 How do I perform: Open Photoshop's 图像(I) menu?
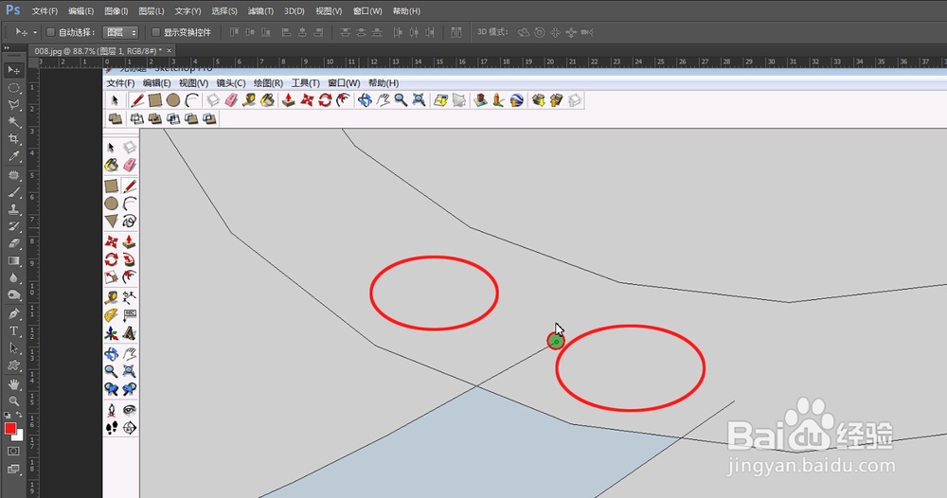point(116,10)
